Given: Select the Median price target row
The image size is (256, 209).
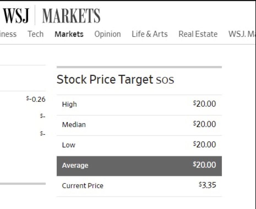Looking at the screenshot, I should pos(139,125).
